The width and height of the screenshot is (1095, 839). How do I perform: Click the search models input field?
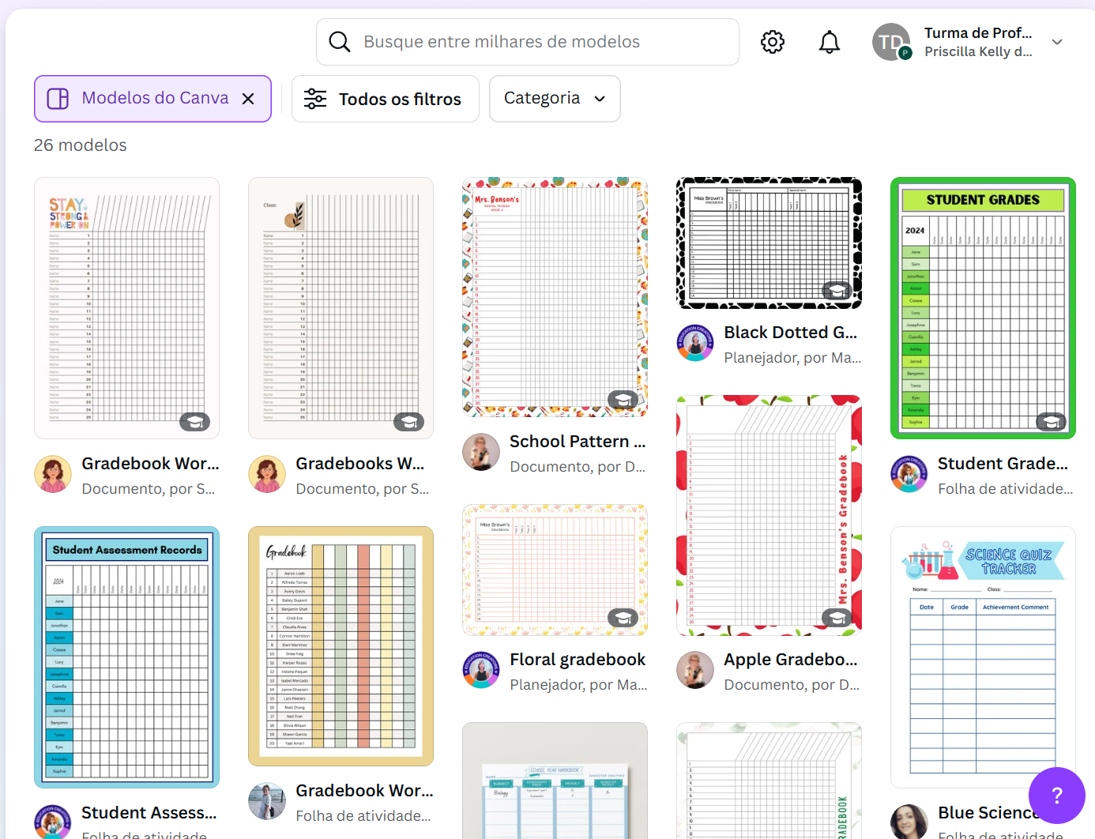pyautogui.click(x=528, y=42)
